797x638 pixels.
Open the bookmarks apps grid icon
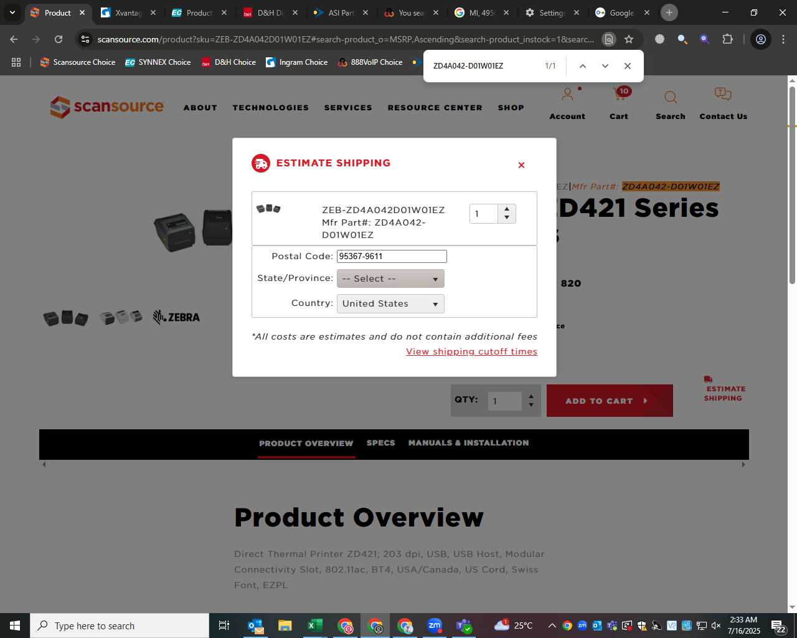tap(16, 62)
